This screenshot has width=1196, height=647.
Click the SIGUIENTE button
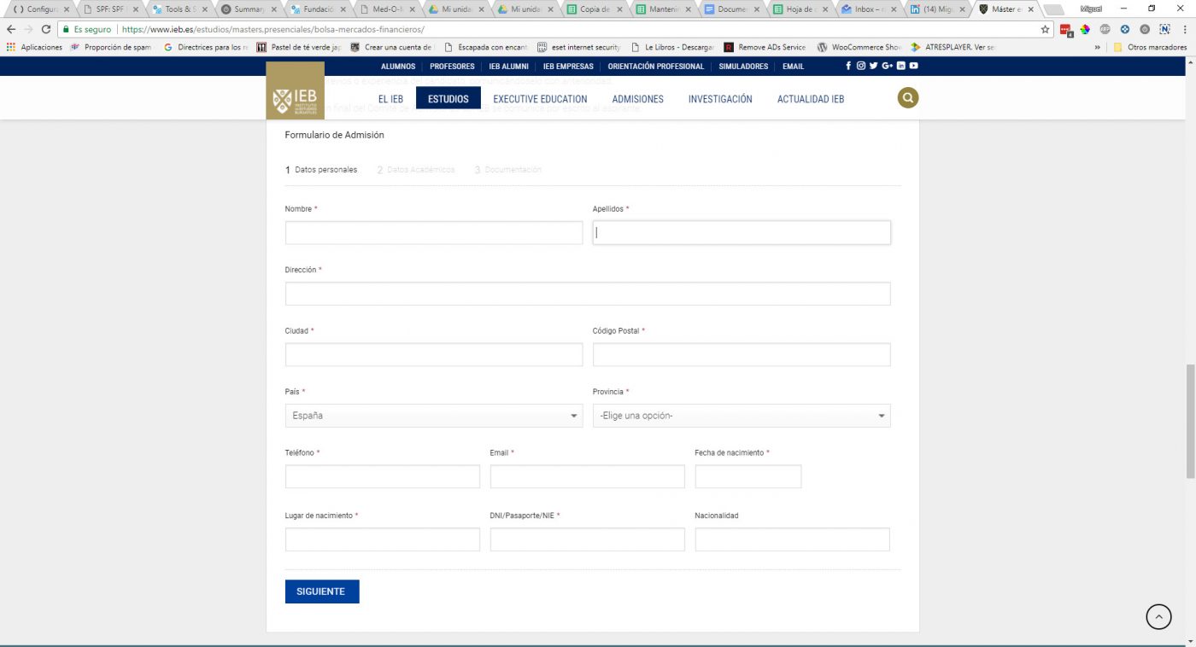(322, 592)
